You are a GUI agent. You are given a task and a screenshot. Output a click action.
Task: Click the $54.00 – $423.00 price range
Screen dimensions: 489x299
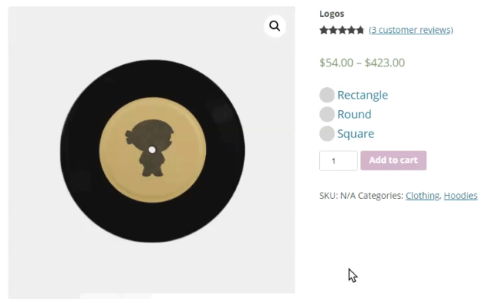tap(362, 63)
